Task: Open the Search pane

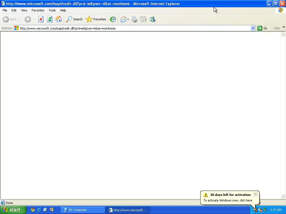Action: click(74, 19)
